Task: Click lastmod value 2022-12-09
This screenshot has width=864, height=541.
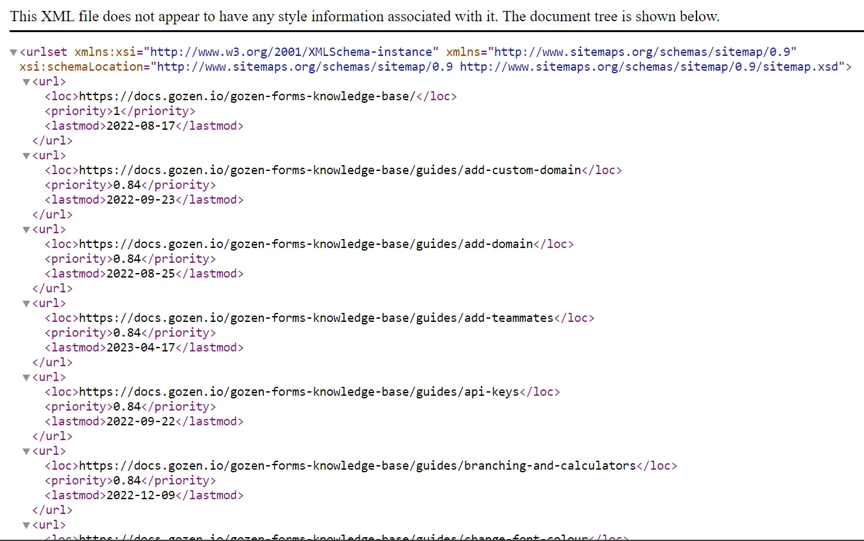Action: click(141, 495)
